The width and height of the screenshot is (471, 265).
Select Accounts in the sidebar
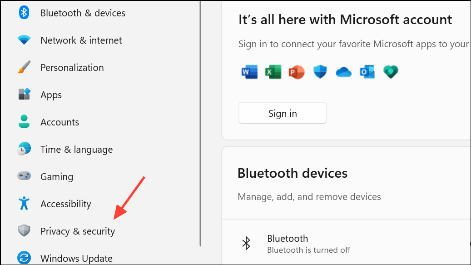[x=59, y=122]
